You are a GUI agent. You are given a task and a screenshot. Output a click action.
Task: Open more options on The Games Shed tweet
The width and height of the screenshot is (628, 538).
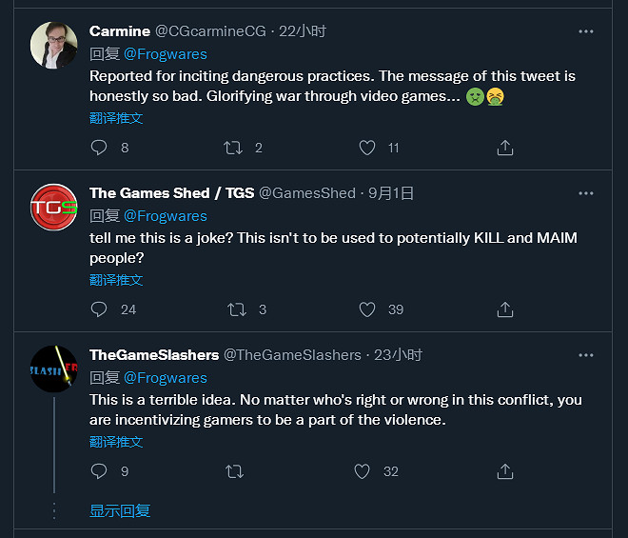pyautogui.click(x=586, y=193)
